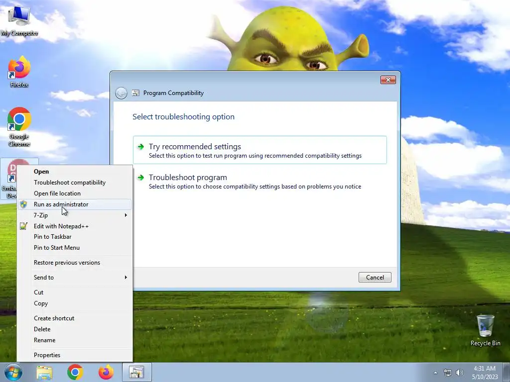Expand the Send to submenu
This screenshot has width=510, height=382.
click(x=75, y=278)
